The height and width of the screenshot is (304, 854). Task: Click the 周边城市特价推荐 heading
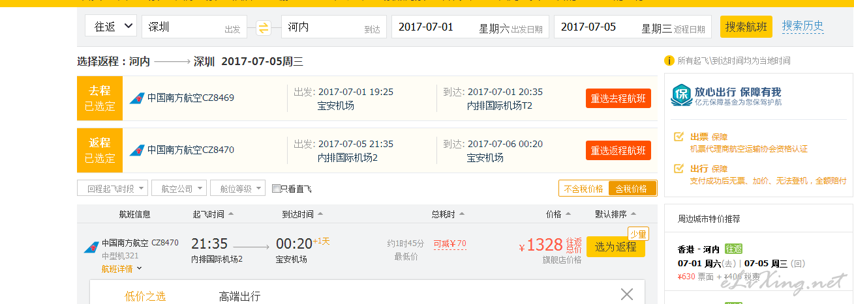click(x=709, y=219)
